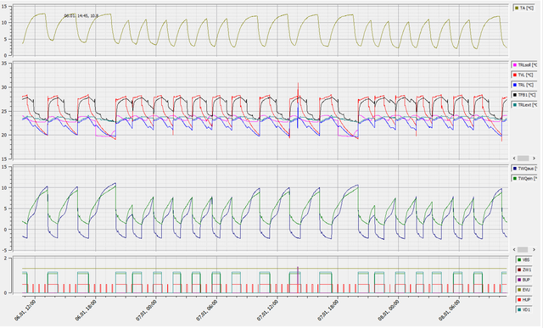The width and height of the screenshot is (543, 328).
Task: Toggle the TRLext legend entry
Action: coord(524,104)
